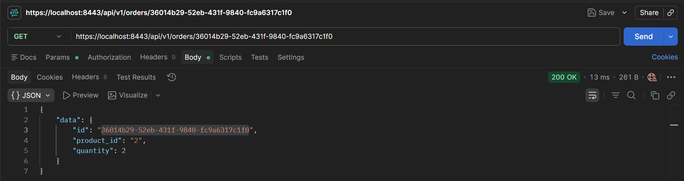Click the blue Send button
Image resolution: width=684 pixels, height=181 pixels.
pos(644,37)
